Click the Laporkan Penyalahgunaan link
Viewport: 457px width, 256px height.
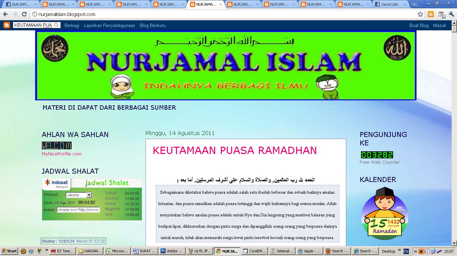(x=109, y=25)
